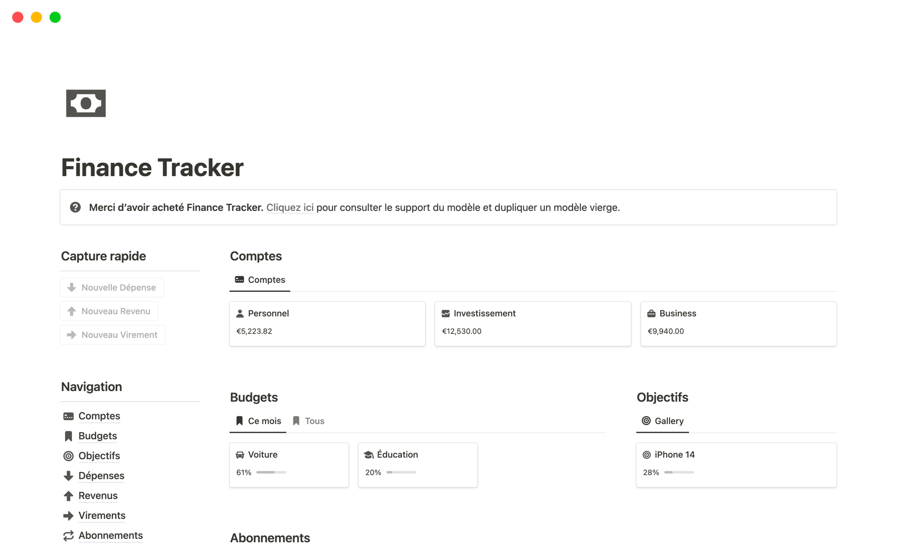Click the down arrow icon beside Dépenses
The width and height of the screenshot is (897, 560).
tap(68, 476)
